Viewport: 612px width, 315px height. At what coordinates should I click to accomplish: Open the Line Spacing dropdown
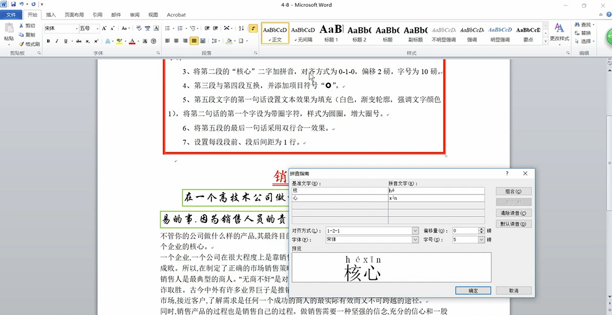click(216, 41)
